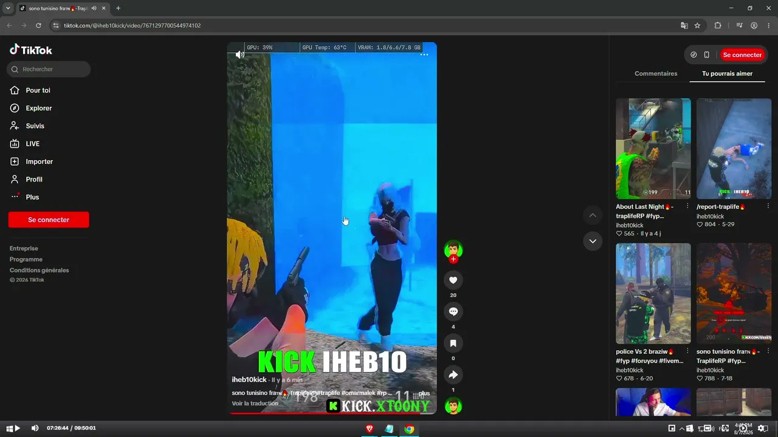Open options for police Vs 2 braziw
Screen dimensions: 778x437
pyautogui.click(x=687, y=352)
